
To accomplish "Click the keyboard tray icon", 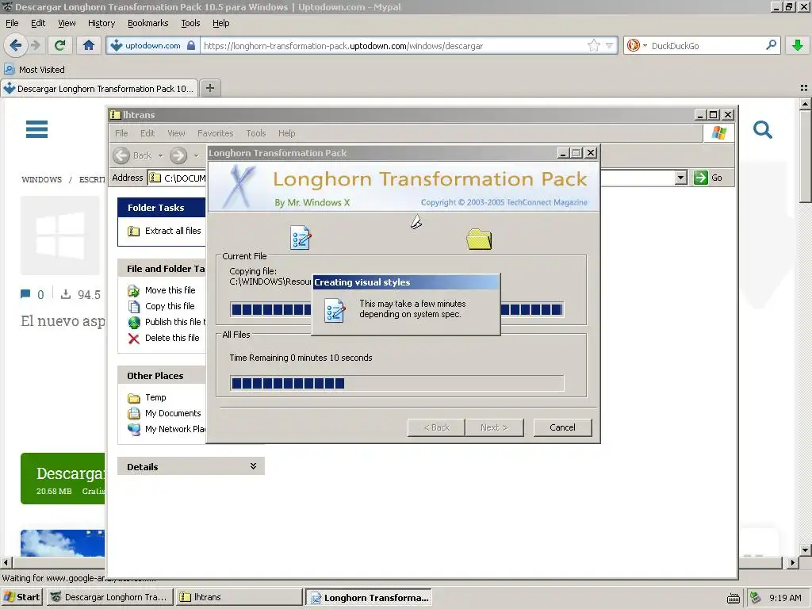I will tap(733, 598).
